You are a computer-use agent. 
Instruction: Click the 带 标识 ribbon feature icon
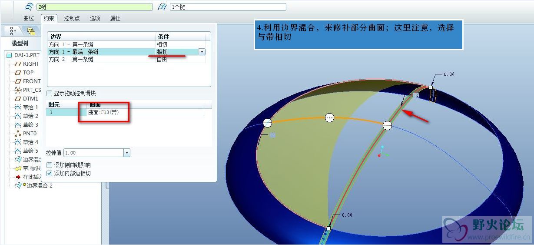coord(18,168)
